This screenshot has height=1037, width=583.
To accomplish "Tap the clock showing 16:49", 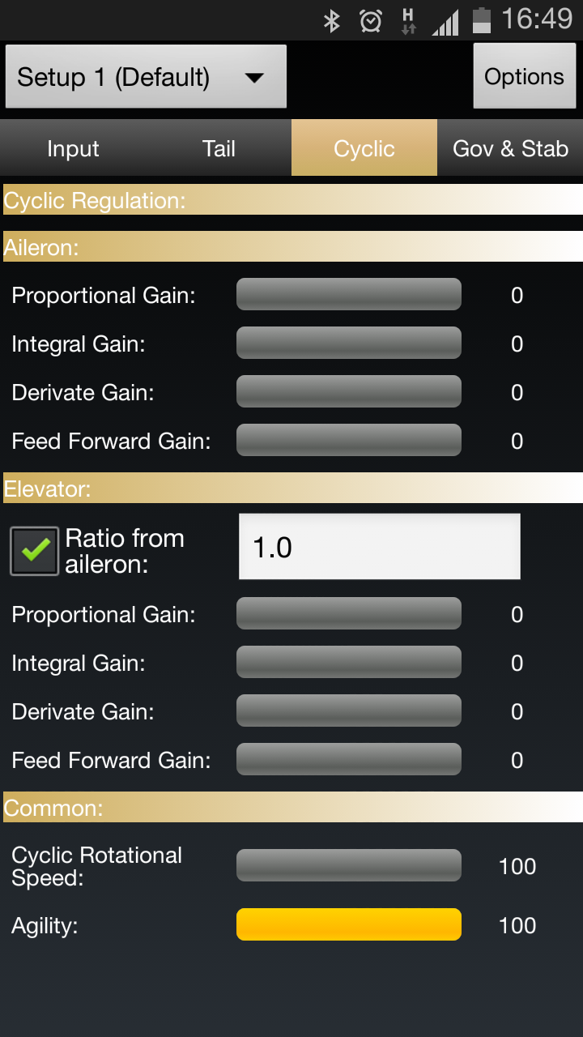I will (537, 19).
